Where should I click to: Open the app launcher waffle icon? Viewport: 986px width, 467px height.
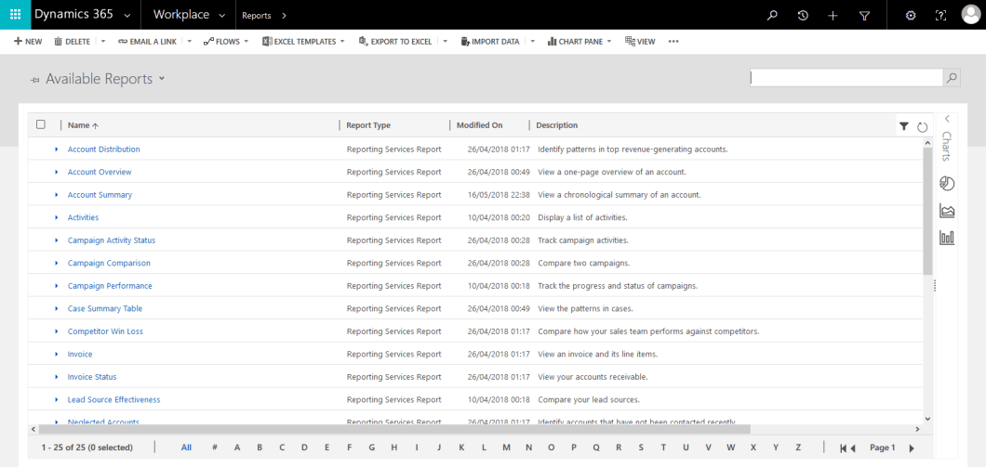pyautogui.click(x=15, y=15)
